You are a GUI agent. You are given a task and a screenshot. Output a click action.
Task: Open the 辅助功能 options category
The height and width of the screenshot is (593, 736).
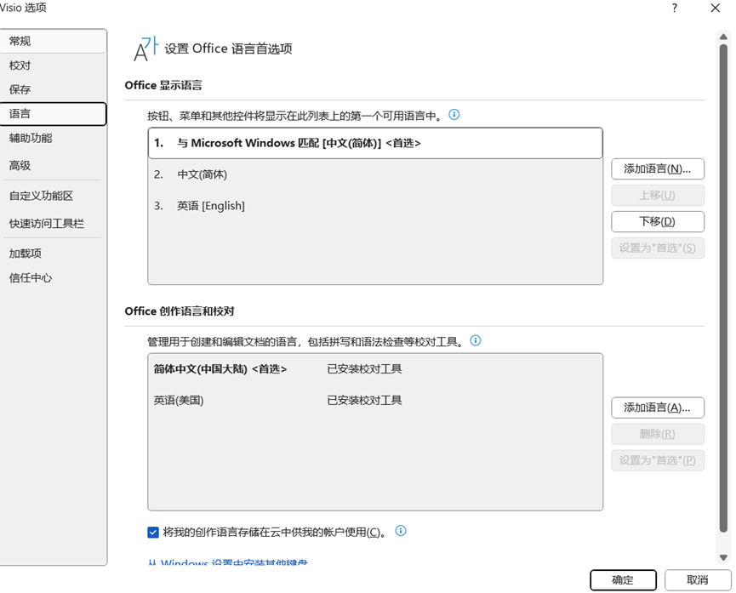(53, 138)
